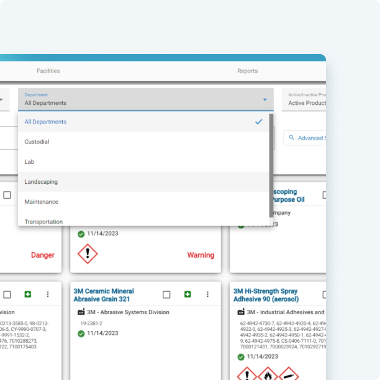Click verified badge on Spray Adhesive card date
The width and height of the screenshot is (380, 380).
point(241,357)
